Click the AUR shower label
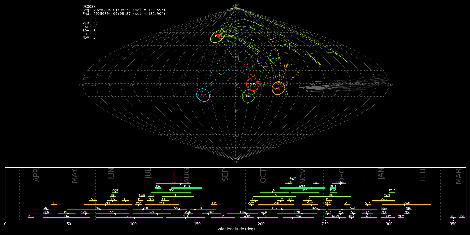Viewport: 470px width, 235px height. pos(211,212)
